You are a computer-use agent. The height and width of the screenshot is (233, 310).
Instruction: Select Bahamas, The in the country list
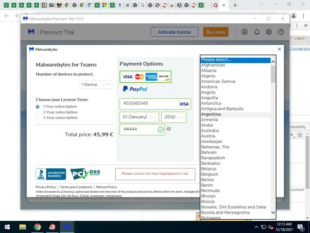point(236,147)
